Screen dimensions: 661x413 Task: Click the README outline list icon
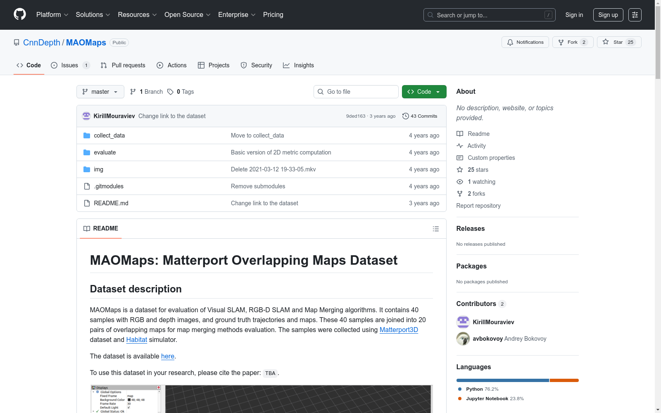[x=436, y=229]
